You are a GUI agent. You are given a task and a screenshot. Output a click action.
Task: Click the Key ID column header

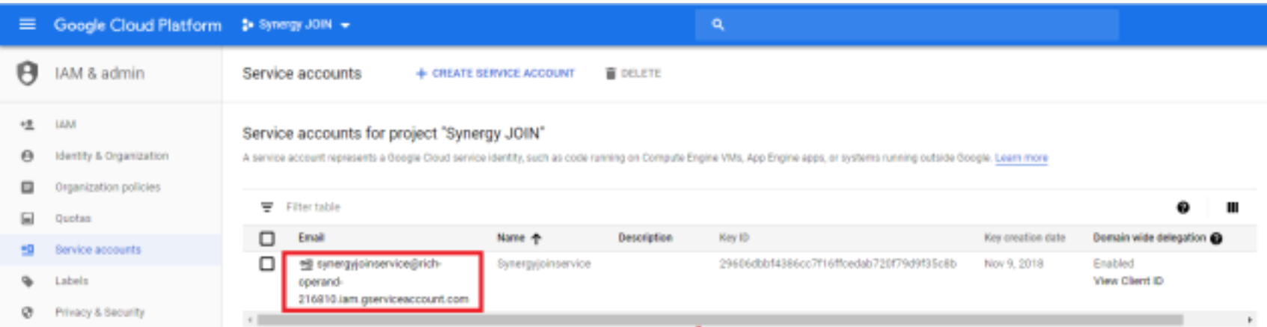[734, 238]
